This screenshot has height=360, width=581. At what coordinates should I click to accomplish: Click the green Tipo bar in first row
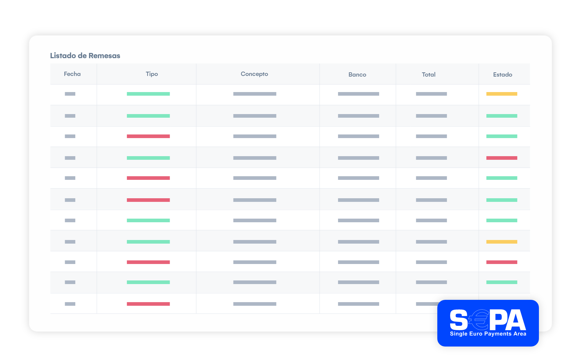pyautogui.click(x=148, y=94)
